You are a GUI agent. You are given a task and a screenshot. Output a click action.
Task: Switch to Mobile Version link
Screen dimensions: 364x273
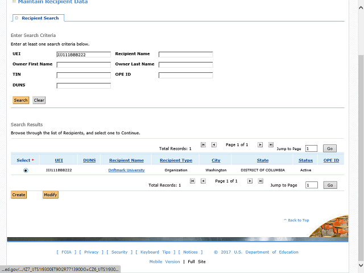[164, 262]
